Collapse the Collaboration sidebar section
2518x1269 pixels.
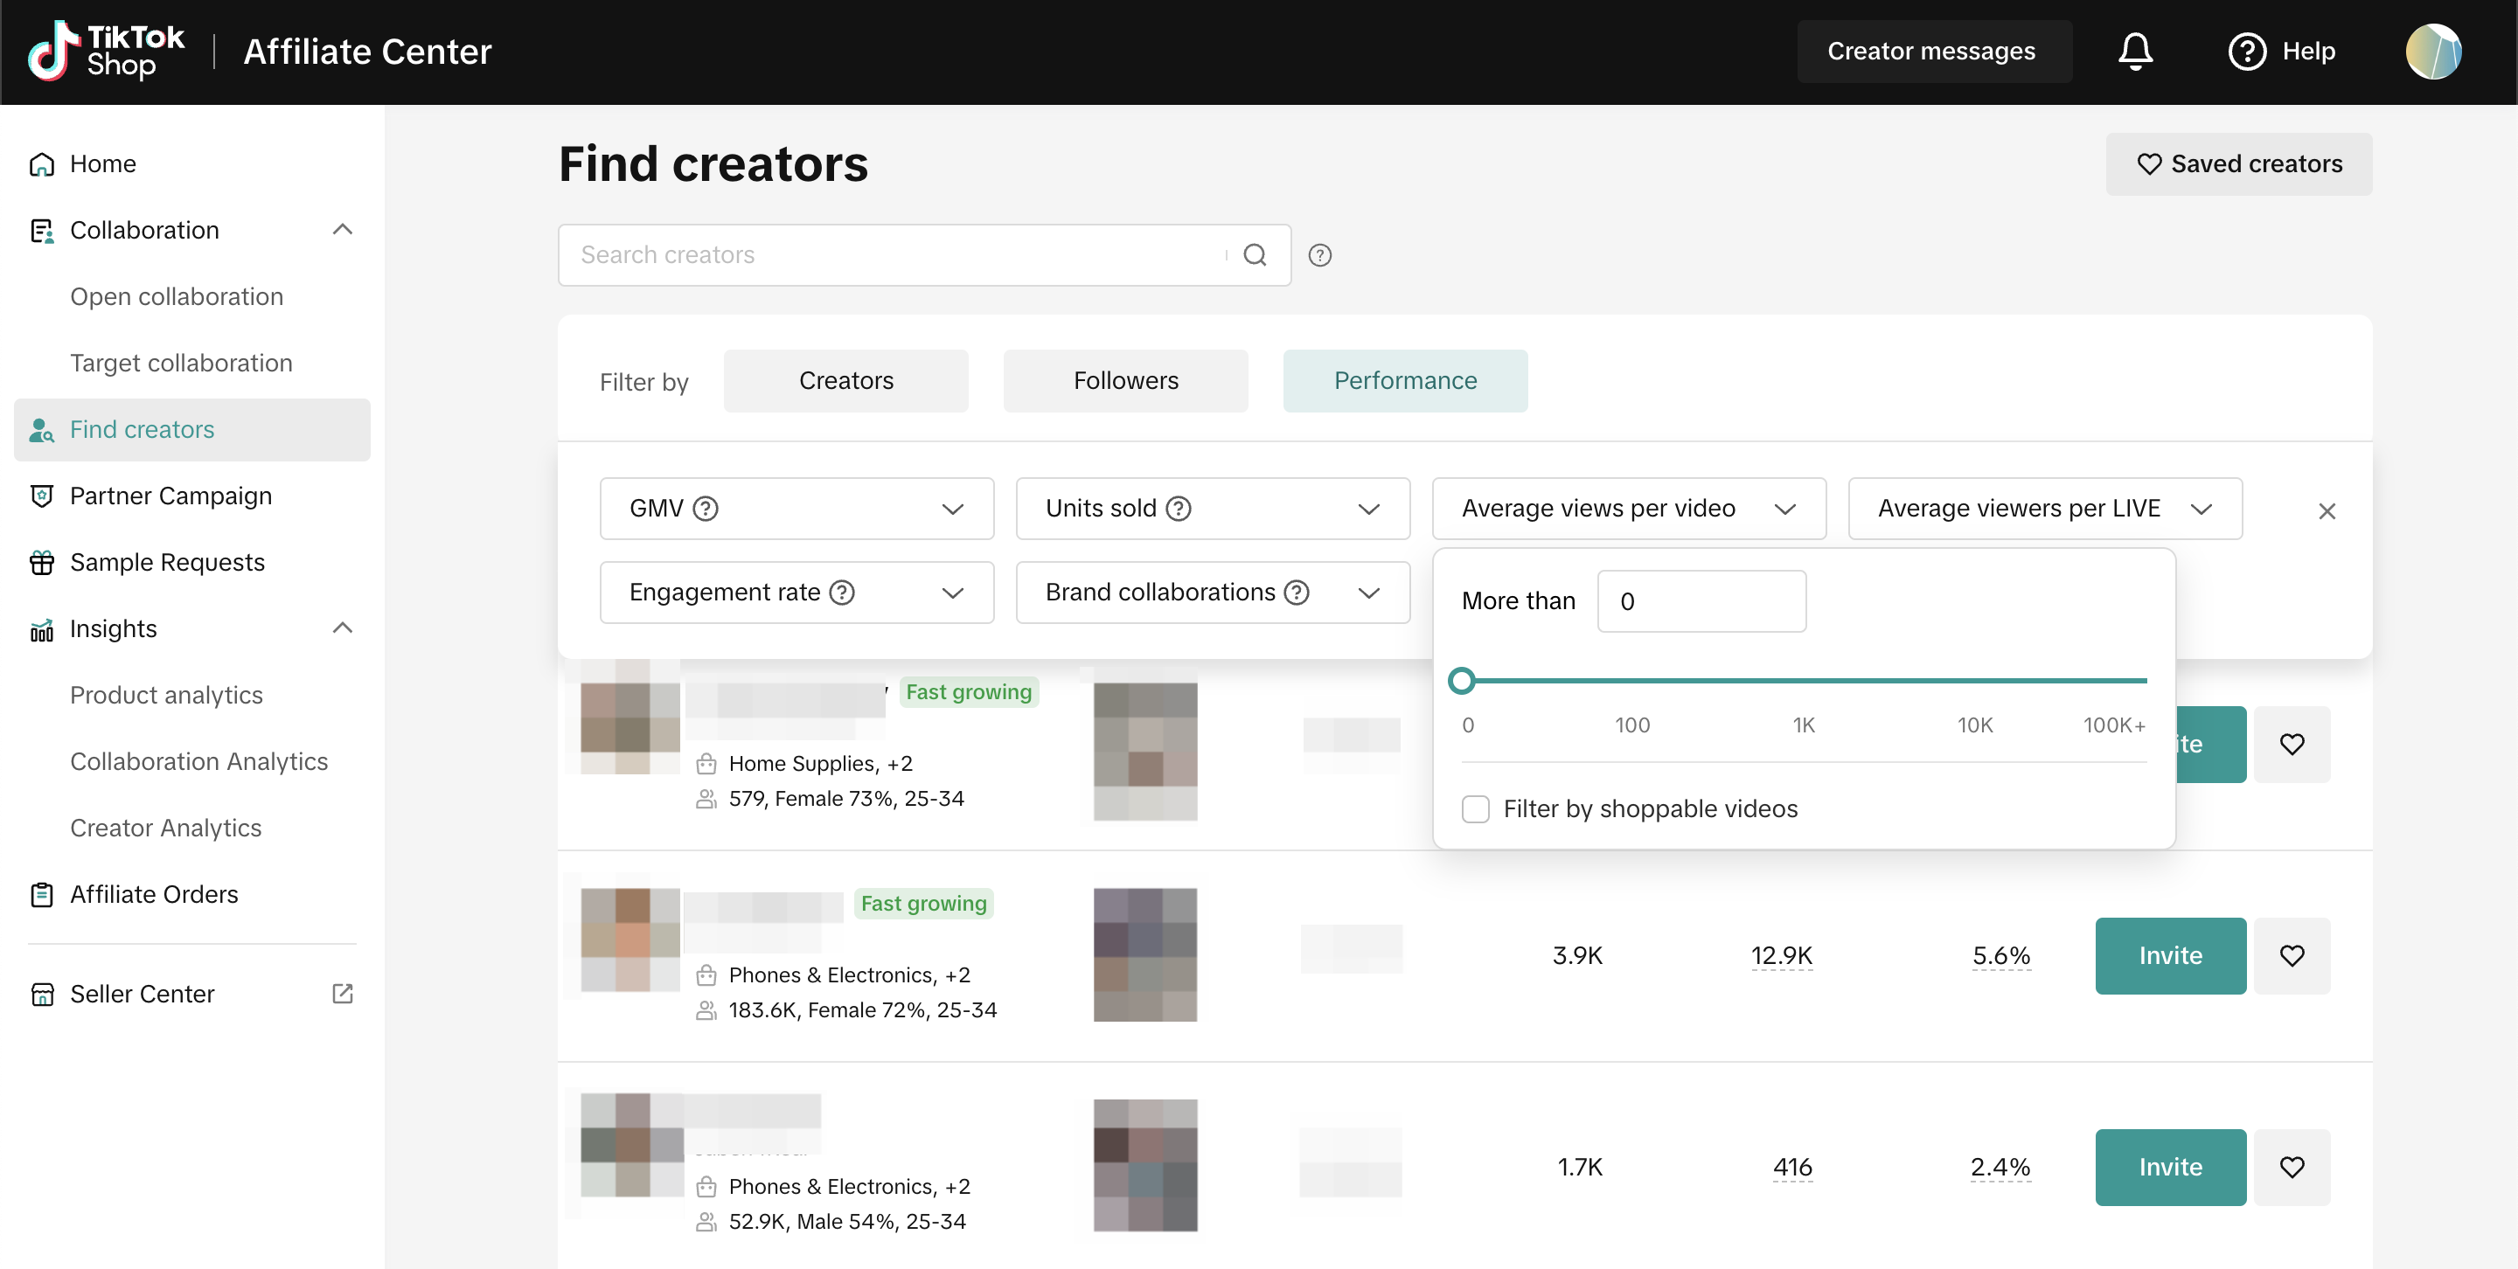click(342, 230)
